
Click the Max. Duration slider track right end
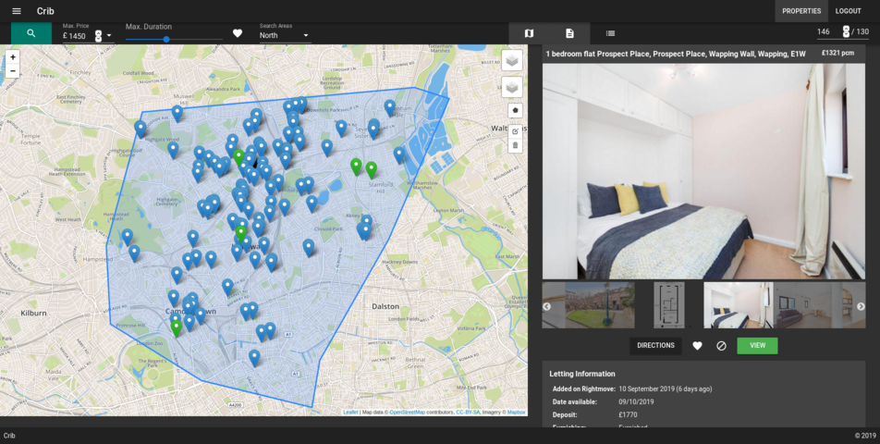(x=220, y=39)
